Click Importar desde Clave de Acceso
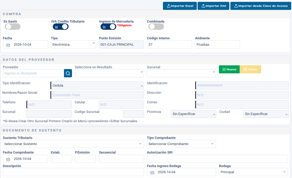Screen dimensions: 292x178 [x=261, y=6]
